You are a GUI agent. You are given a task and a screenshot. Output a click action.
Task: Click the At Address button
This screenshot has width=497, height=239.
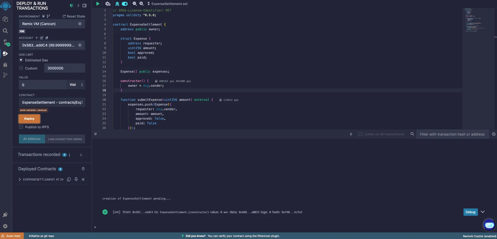click(x=32, y=139)
